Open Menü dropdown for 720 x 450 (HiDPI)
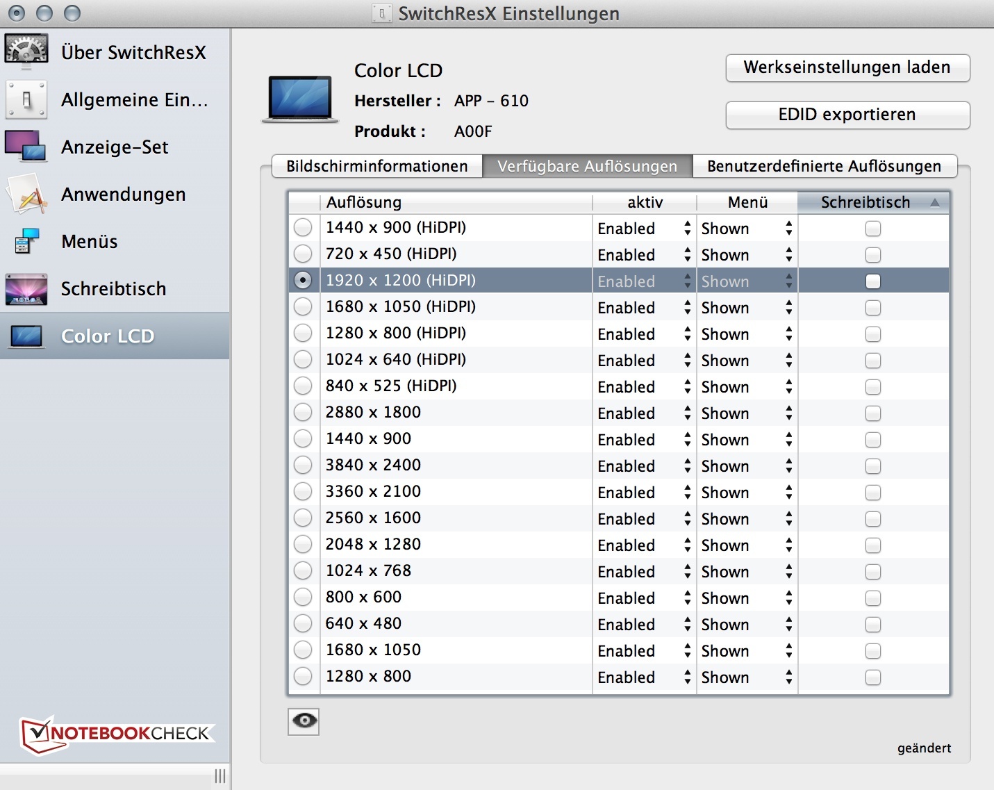The height and width of the screenshot is (790, 994). (x=747, y=255)
